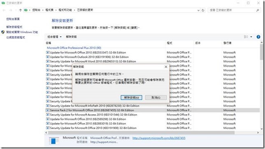
Task: Click the Back navigation arrow
Action: [4, 10]
